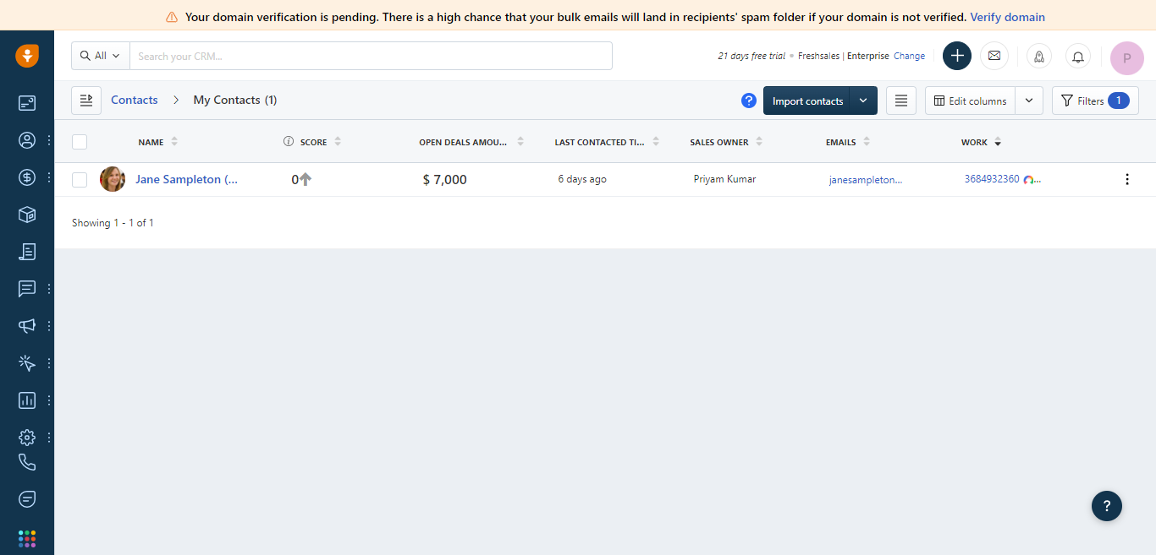Open Jane Sampleton contact name link
1156x555 pixels.
pos(186,179)
